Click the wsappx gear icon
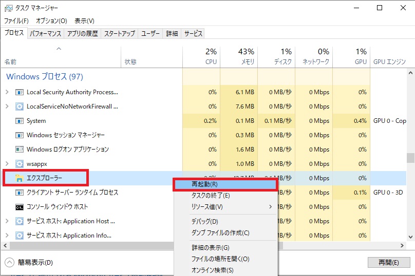Image resolution: width=415 pixels, height=276 pixels. pyautogui.click(x=20, y=163)
